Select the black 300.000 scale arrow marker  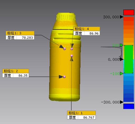[122, 17]
